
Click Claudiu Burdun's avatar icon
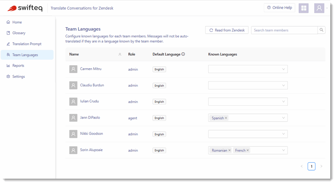click(x=73, y=85)
